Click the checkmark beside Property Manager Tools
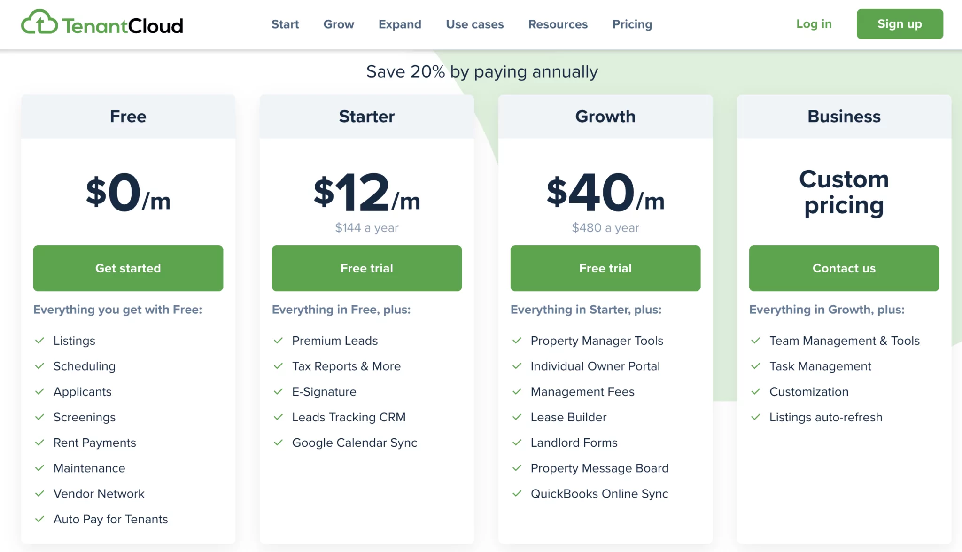This screenshot has height=552, width=962. (x=517, y=341)
